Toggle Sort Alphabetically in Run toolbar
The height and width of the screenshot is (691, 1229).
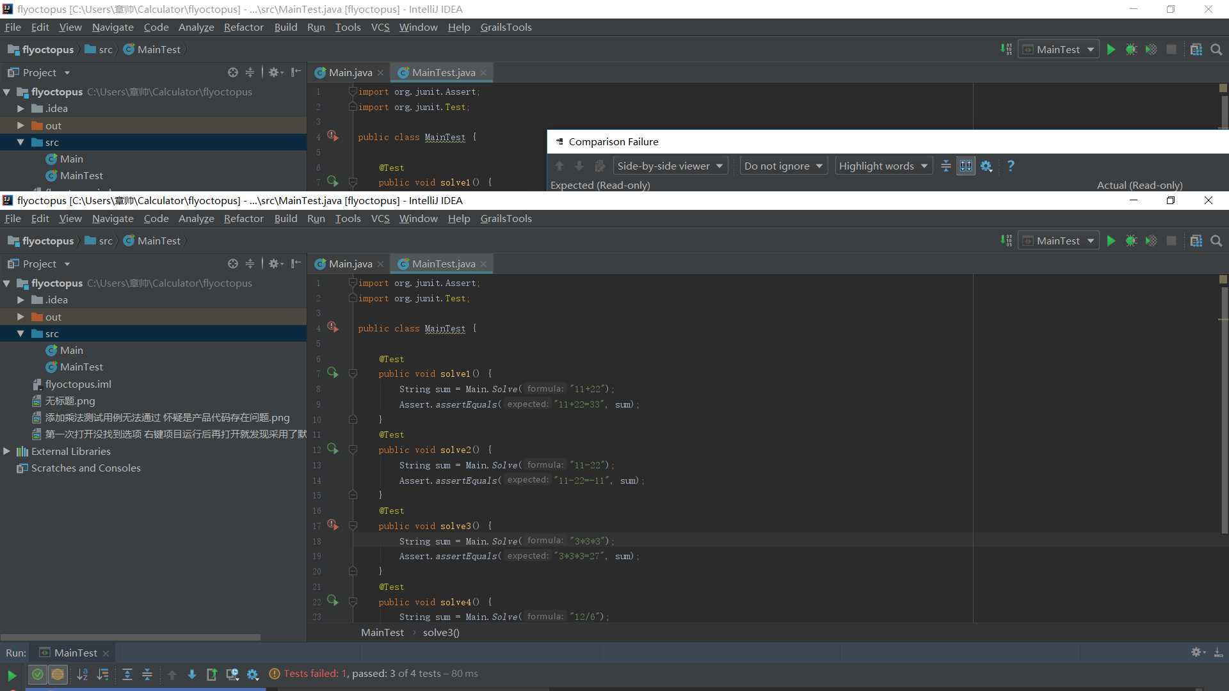tap(83, 674)
